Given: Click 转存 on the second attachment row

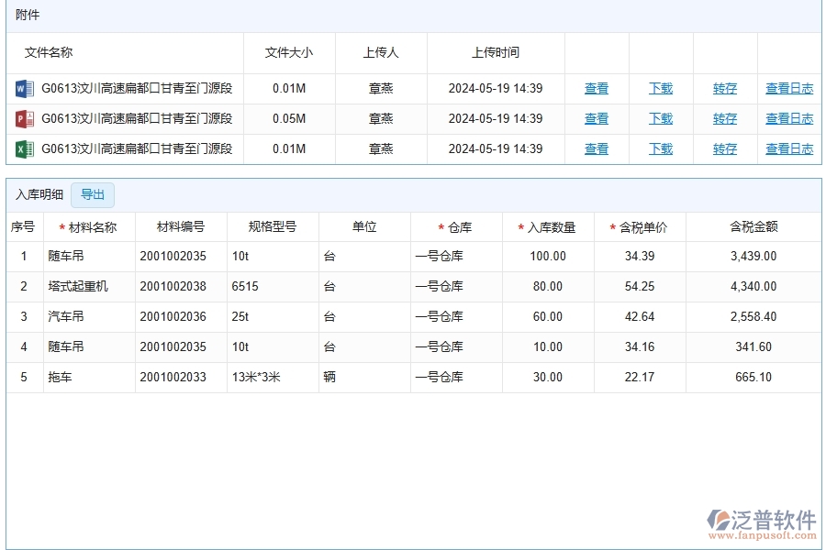Looking at the screenshot, I should [x=724, y=118].
